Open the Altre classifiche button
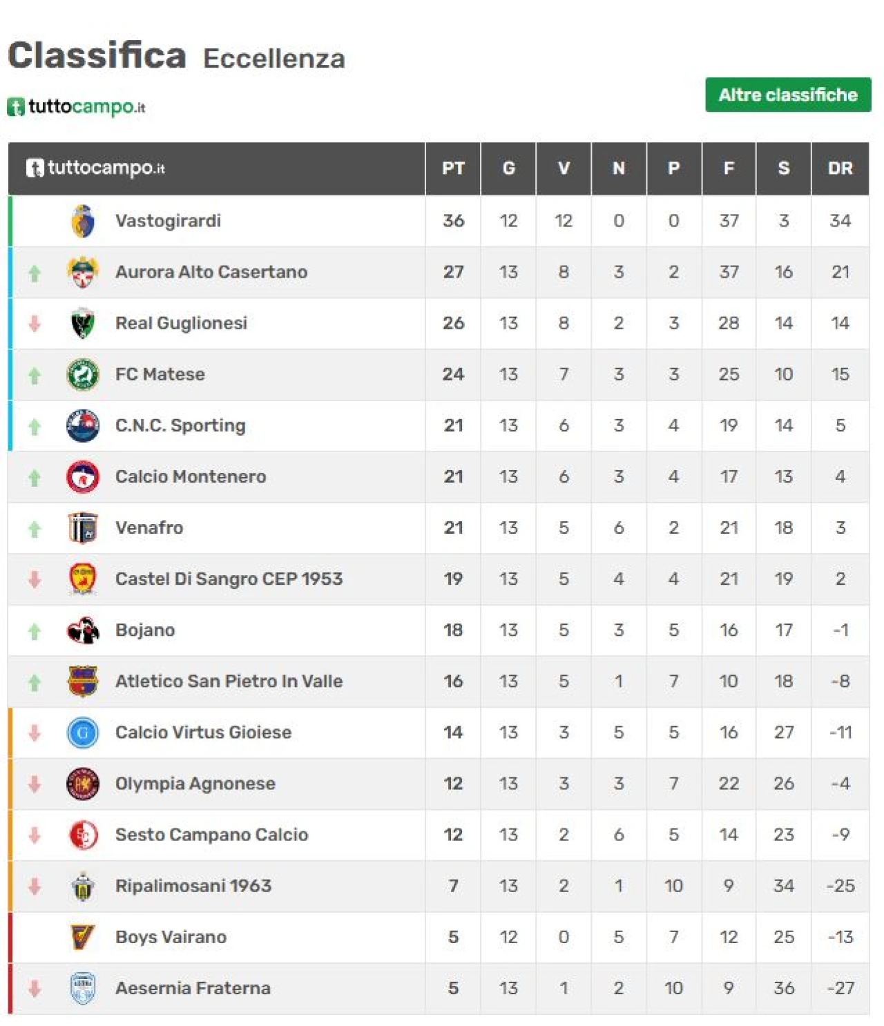Image resolution: width=884 pixels, height=1026 pixels. click(788, 95)
